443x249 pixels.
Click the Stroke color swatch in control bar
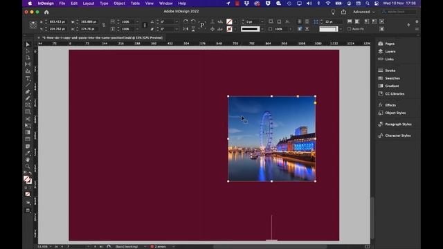point(229,29)
